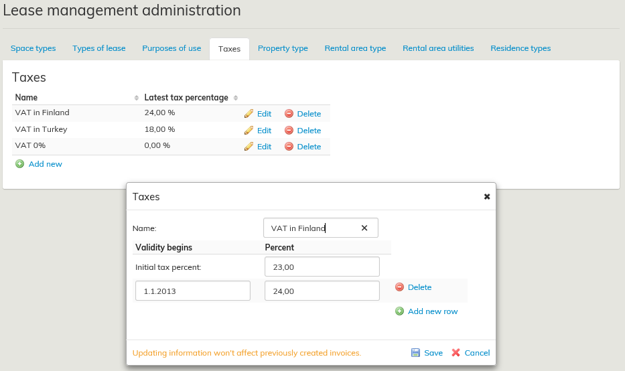Click Edit link for VAT in Turkey

pyautogui.click(x=264, y=131)
